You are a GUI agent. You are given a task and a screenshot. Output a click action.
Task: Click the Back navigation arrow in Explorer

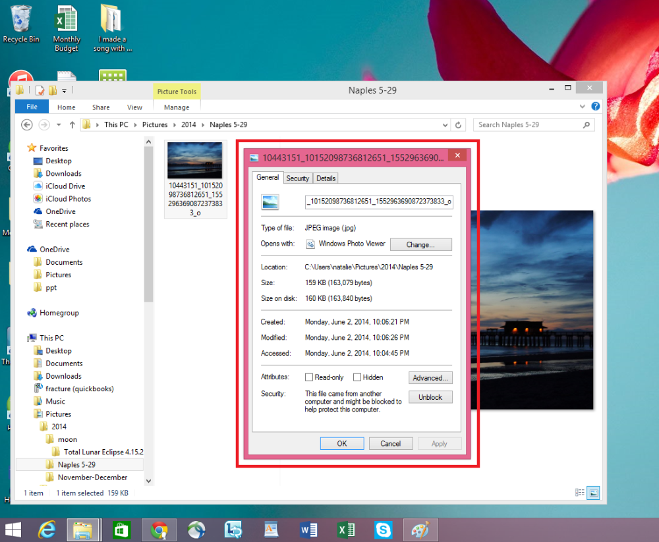[x=27, y=124]
